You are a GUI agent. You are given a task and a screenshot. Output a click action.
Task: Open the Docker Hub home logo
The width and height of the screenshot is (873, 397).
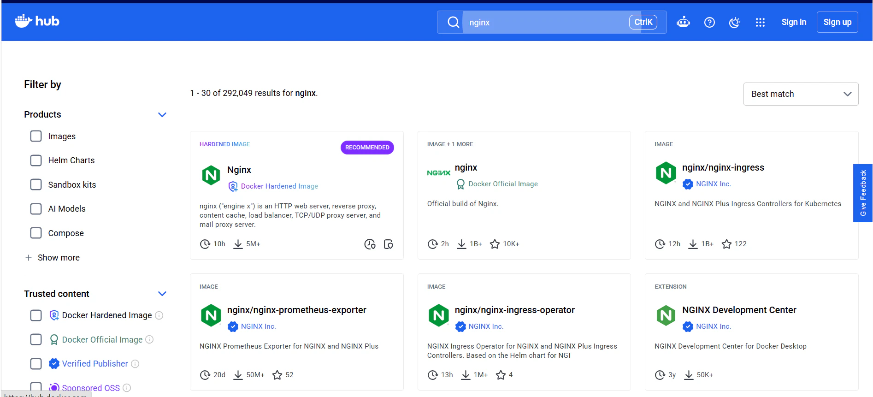(x=37, y=21)
